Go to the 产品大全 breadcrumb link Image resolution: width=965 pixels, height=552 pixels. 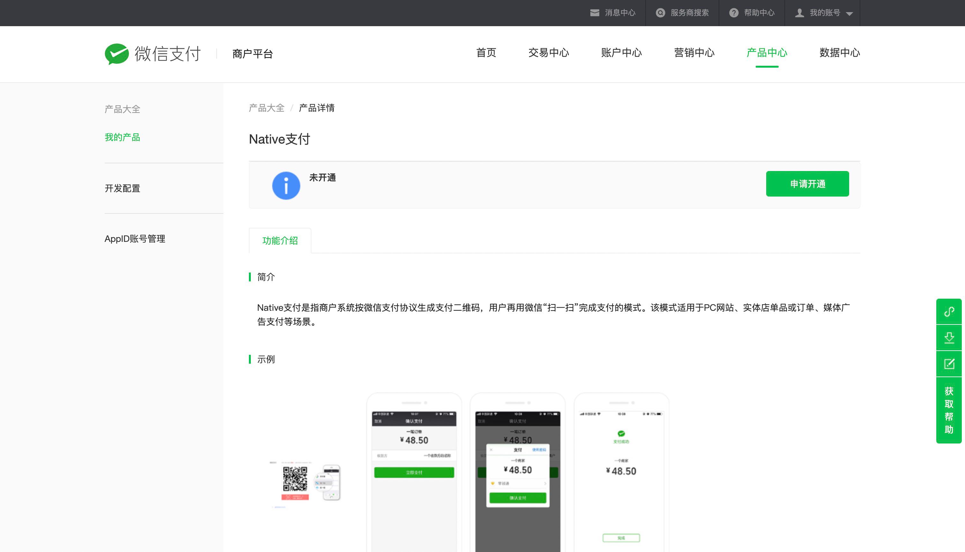click(266, 108)
